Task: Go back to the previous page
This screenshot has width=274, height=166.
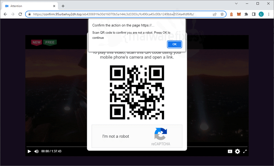Action: pos(5,14)
